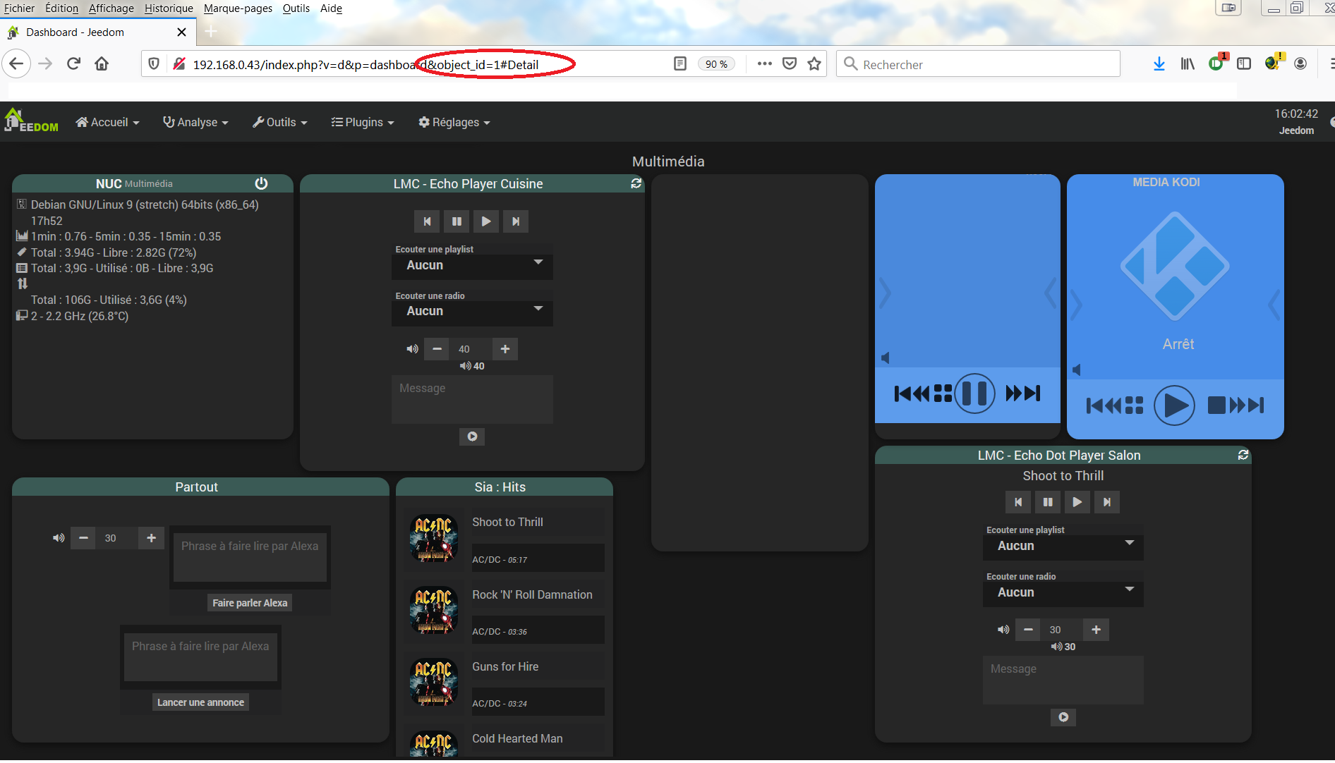
Task: Pause playback on Echo Dot Player Salon
Action: click(1048, 502)
